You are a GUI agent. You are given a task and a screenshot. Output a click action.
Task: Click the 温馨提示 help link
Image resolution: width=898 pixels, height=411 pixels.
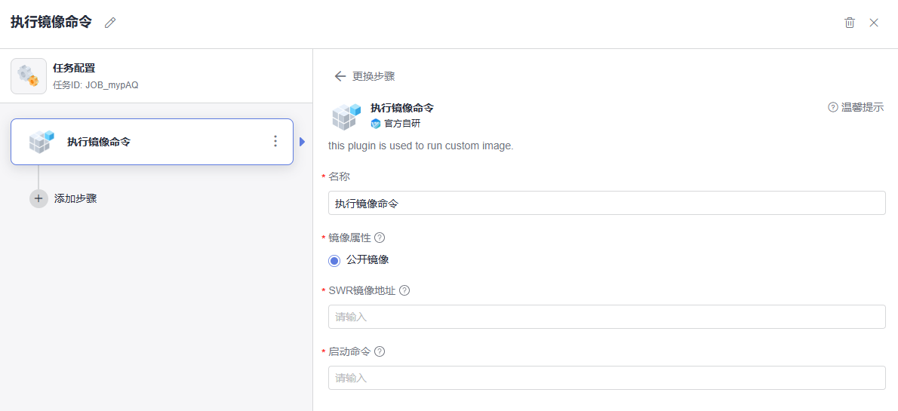pos(856,107)
